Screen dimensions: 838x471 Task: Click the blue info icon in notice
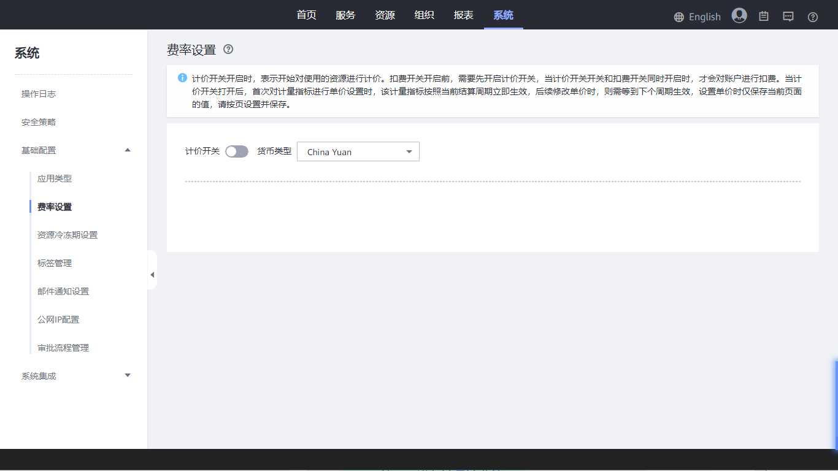182,78
